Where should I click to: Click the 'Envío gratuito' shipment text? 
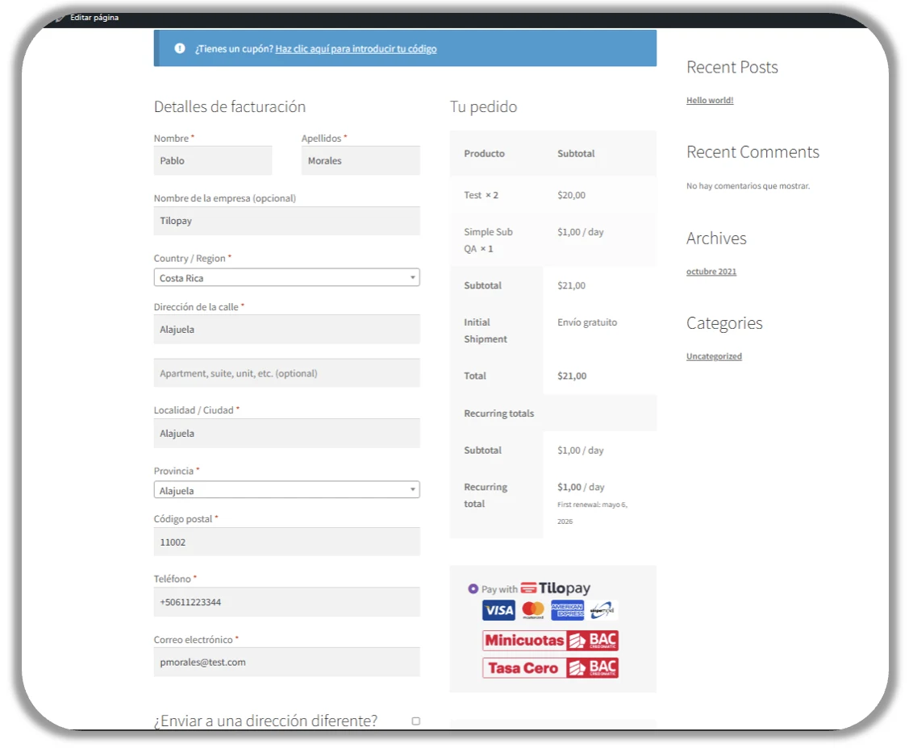click(x=587, y=322)
